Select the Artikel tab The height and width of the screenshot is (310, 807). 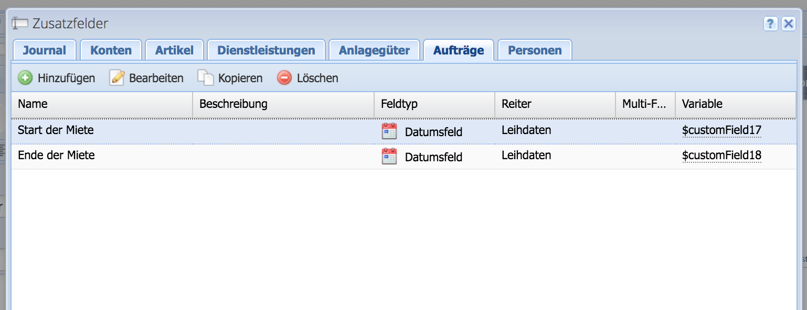pyautogui.click(x=174, y=50)
